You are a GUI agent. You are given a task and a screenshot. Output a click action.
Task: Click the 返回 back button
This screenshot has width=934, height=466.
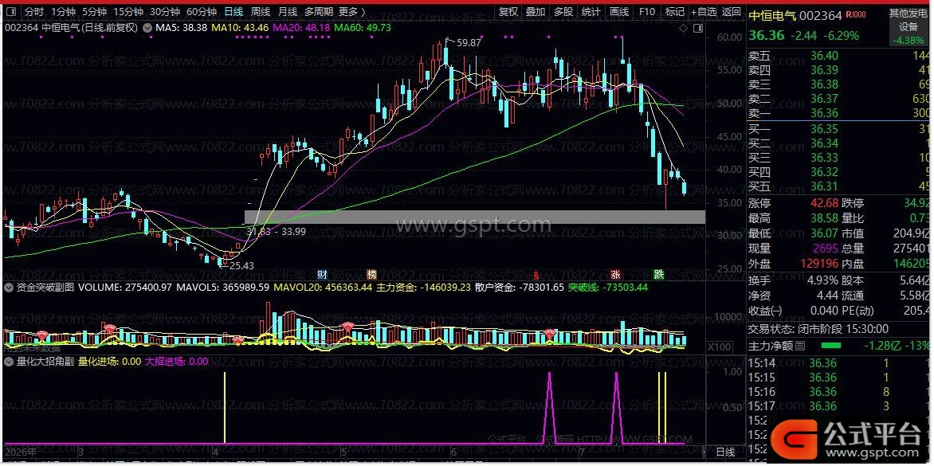coord(731,12)
